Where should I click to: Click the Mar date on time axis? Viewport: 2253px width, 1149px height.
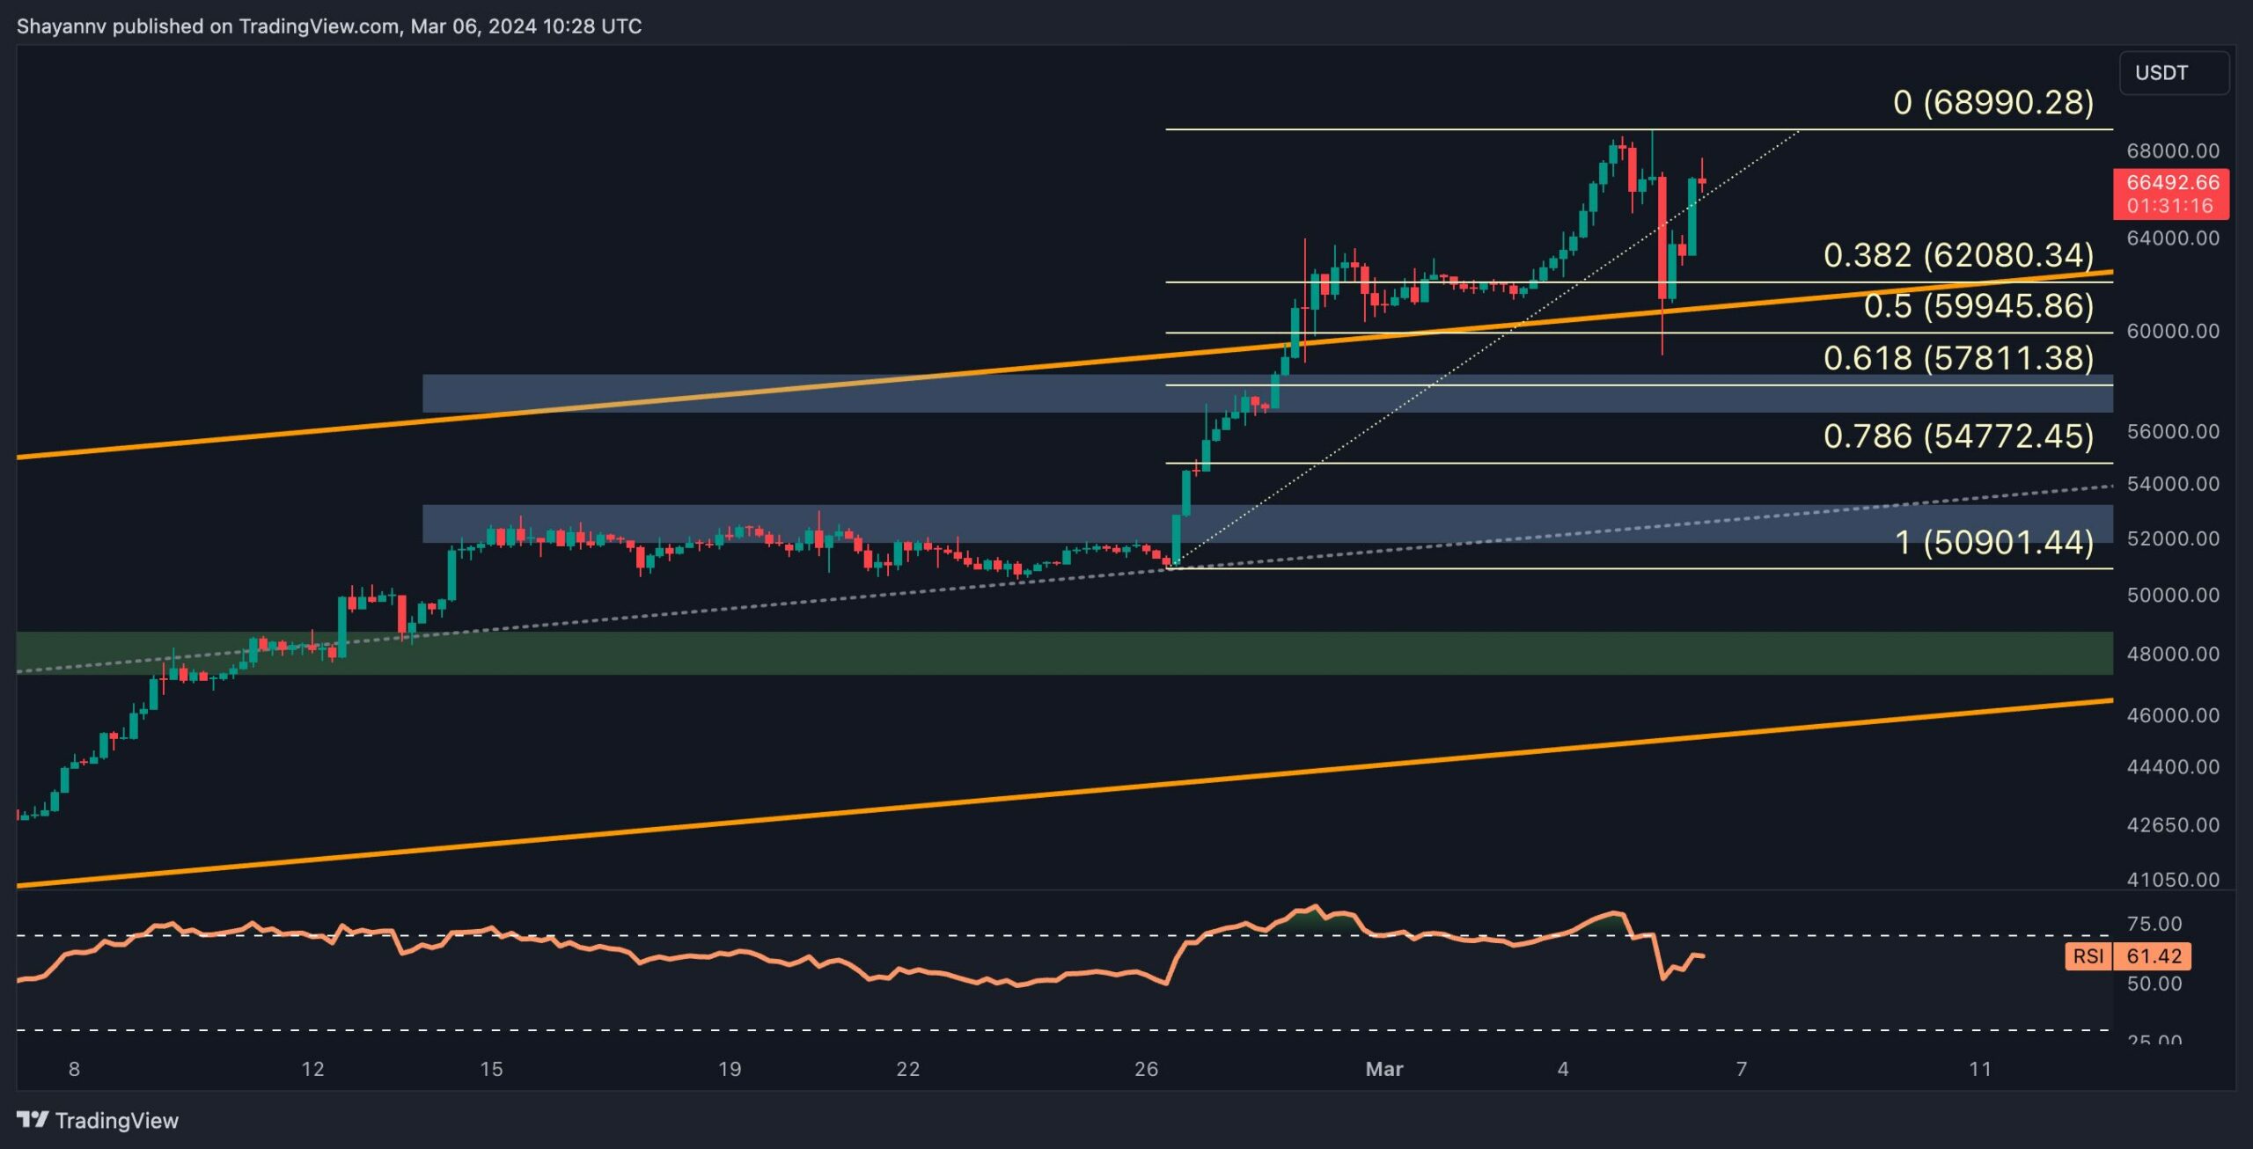click(1383, 1069)
